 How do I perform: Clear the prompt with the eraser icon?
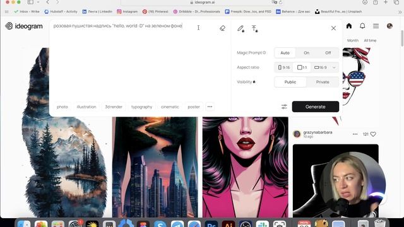pos(222,28)
